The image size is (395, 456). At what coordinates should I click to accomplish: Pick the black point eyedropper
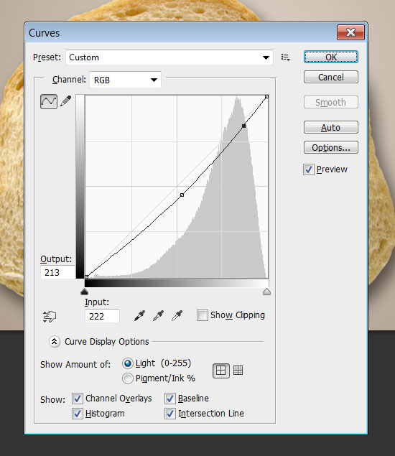[x=139, y=315]
